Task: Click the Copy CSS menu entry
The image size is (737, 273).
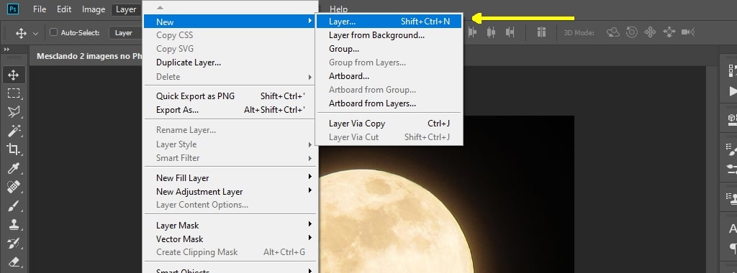Action: (230, 35)
